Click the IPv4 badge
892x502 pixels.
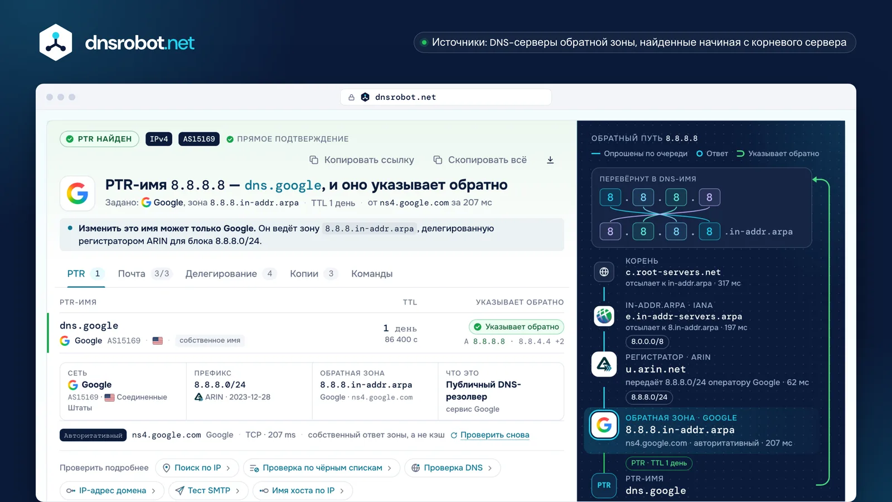pyautogui.click(x=158, y=139)
